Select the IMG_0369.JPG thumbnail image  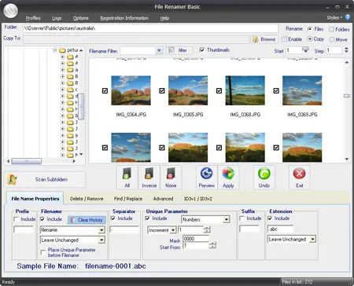pyautogui.click(x=302, y=90)
